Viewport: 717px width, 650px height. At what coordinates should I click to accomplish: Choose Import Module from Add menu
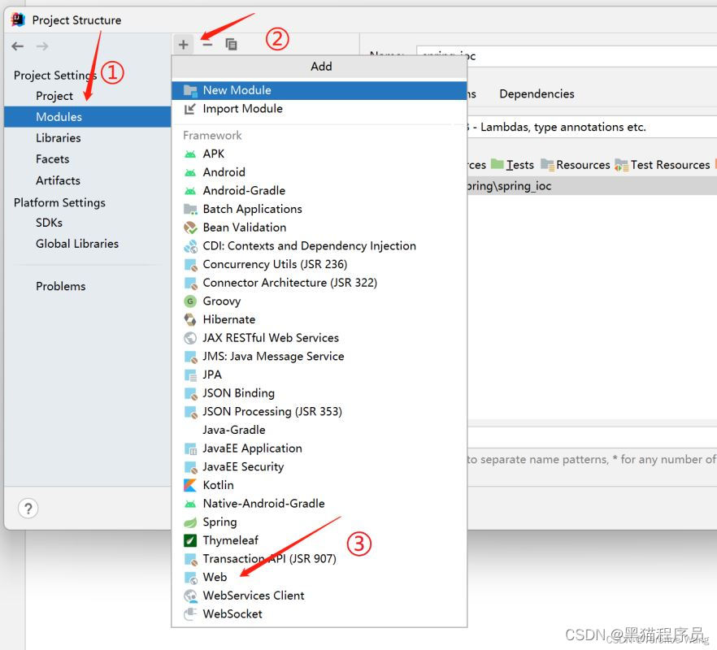319,109
